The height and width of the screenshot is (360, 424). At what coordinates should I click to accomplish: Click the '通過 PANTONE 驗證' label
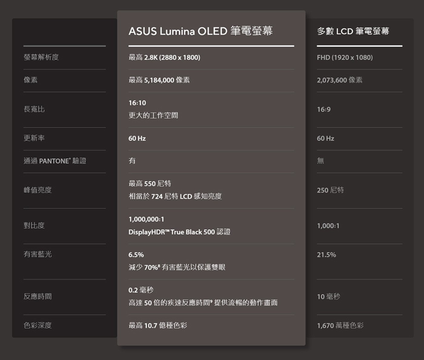55,161
